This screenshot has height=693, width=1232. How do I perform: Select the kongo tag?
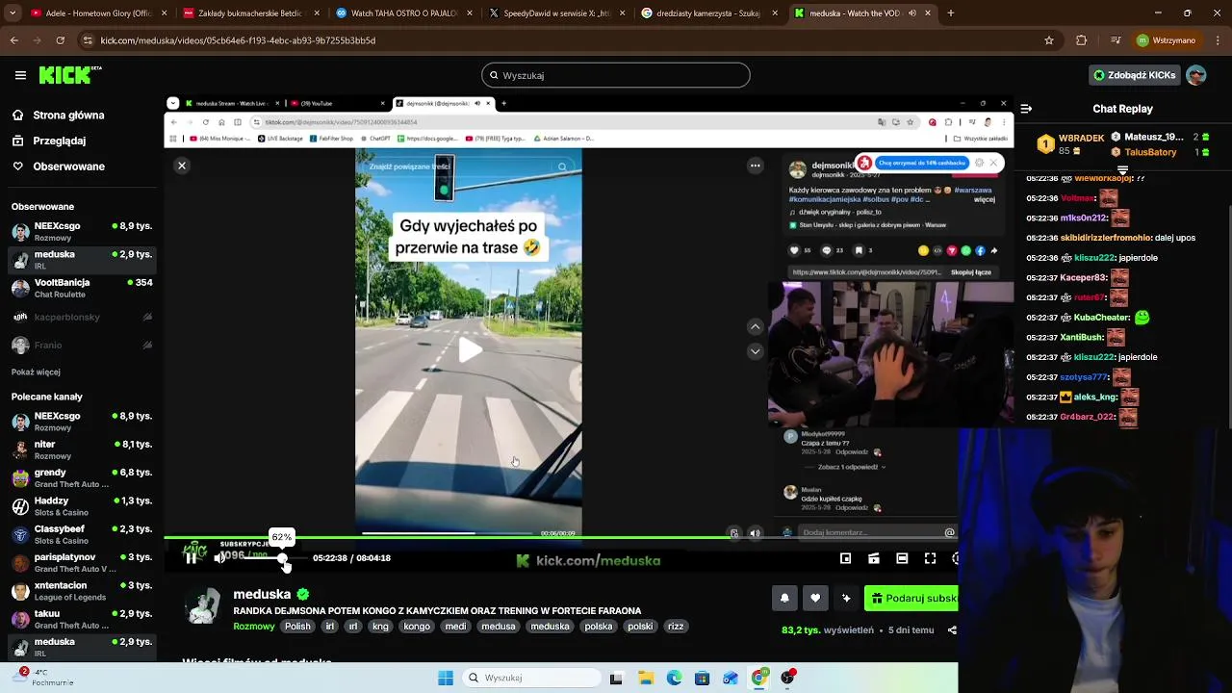point(417,627)
